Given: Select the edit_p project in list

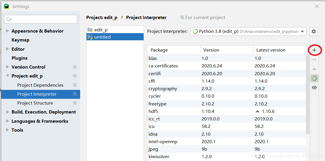Looking at the screenshot, I should tap(101, 30).
